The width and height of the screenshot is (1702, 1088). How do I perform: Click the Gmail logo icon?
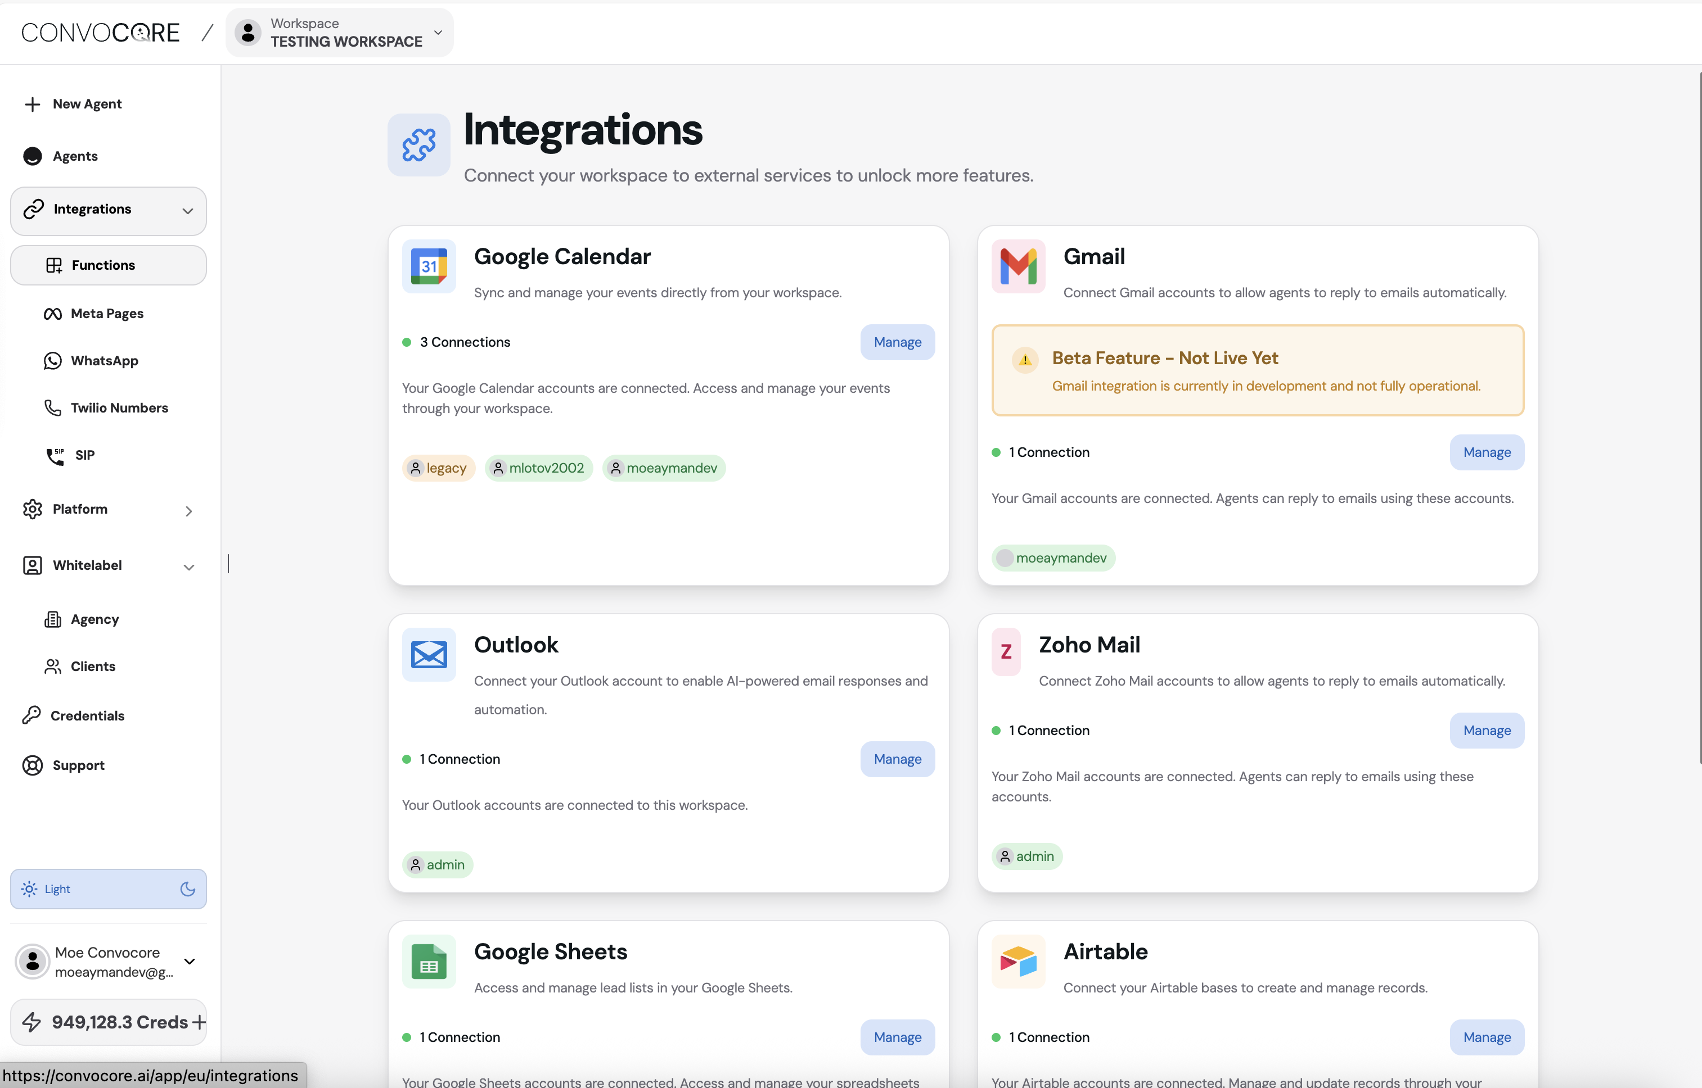click(1017, 266)
